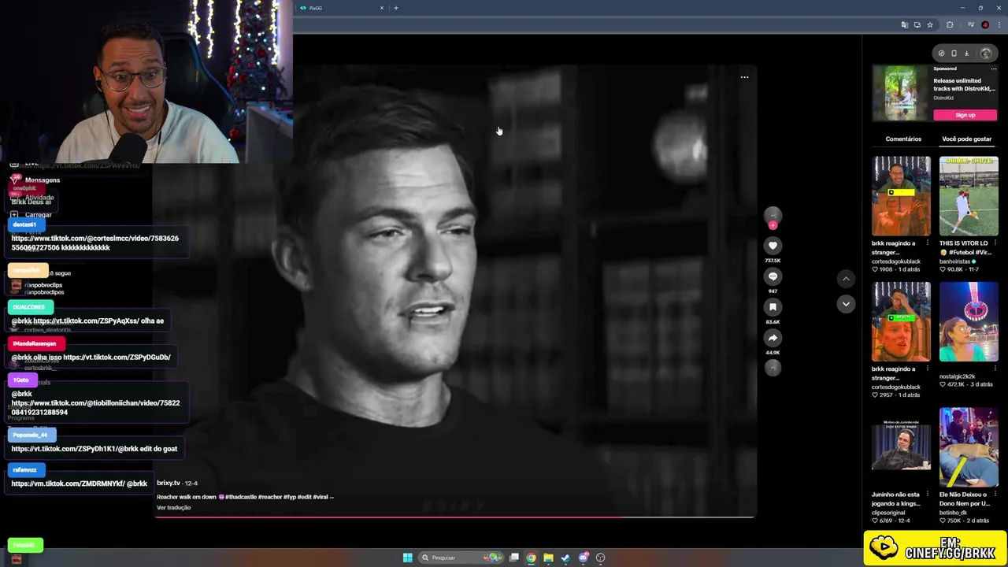
Task: Click the #reacher hashtag in the caption
Action: (x=270, y=497)
